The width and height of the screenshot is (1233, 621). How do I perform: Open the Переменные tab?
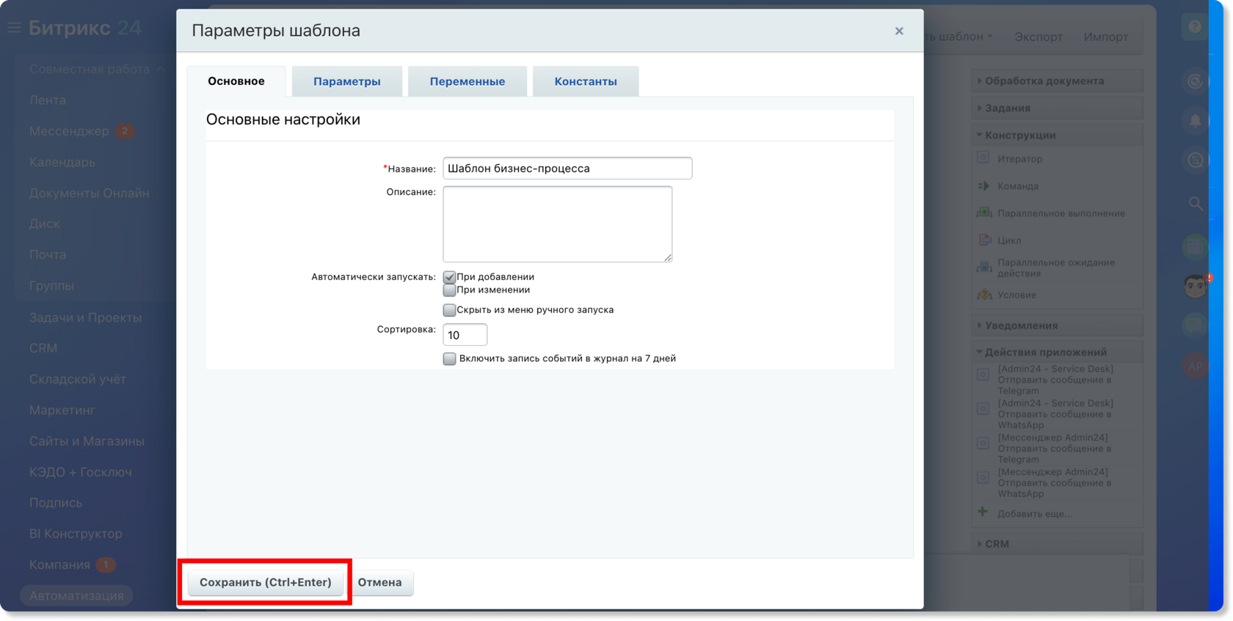468,81
